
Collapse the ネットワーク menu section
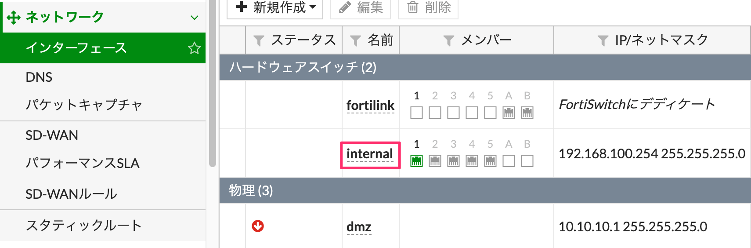pos(194,18)
